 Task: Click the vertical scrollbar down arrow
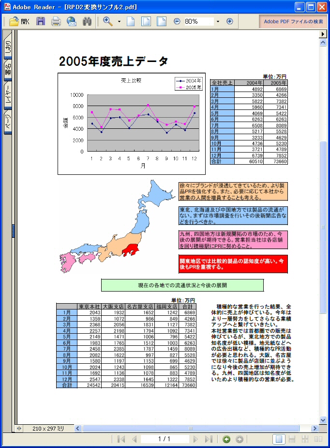click(323, 420)
